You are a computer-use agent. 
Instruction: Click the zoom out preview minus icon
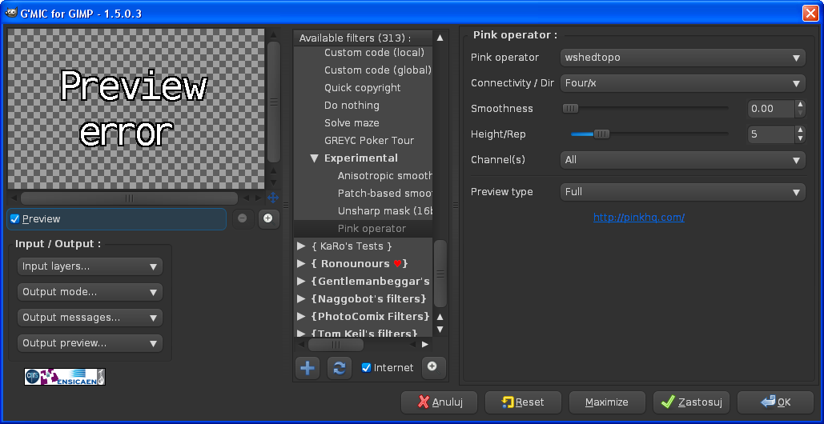pyautogui.click(x=243, y=219)
